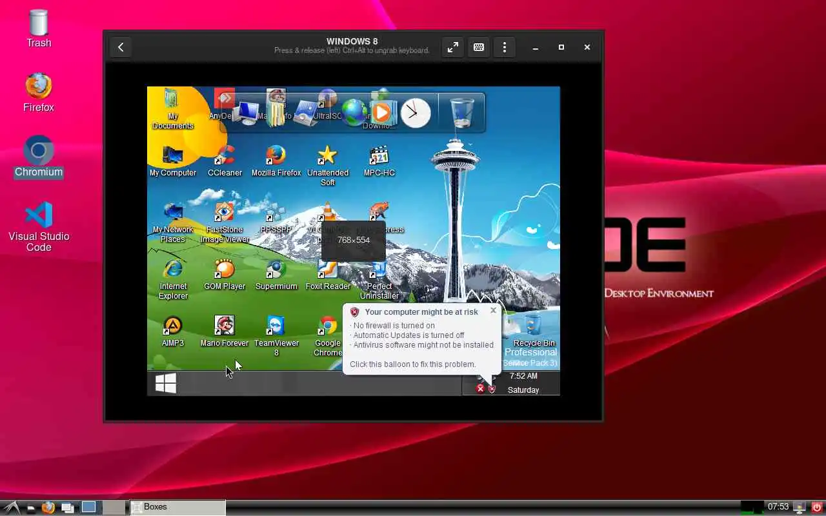Screen dimensions: 826x516
Task: Open the three-dot menu in Boxes header
Action: point(505,47)
